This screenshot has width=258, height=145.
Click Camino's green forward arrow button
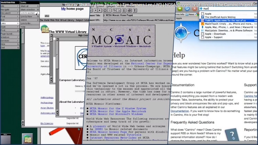click(x=180, y=9)
